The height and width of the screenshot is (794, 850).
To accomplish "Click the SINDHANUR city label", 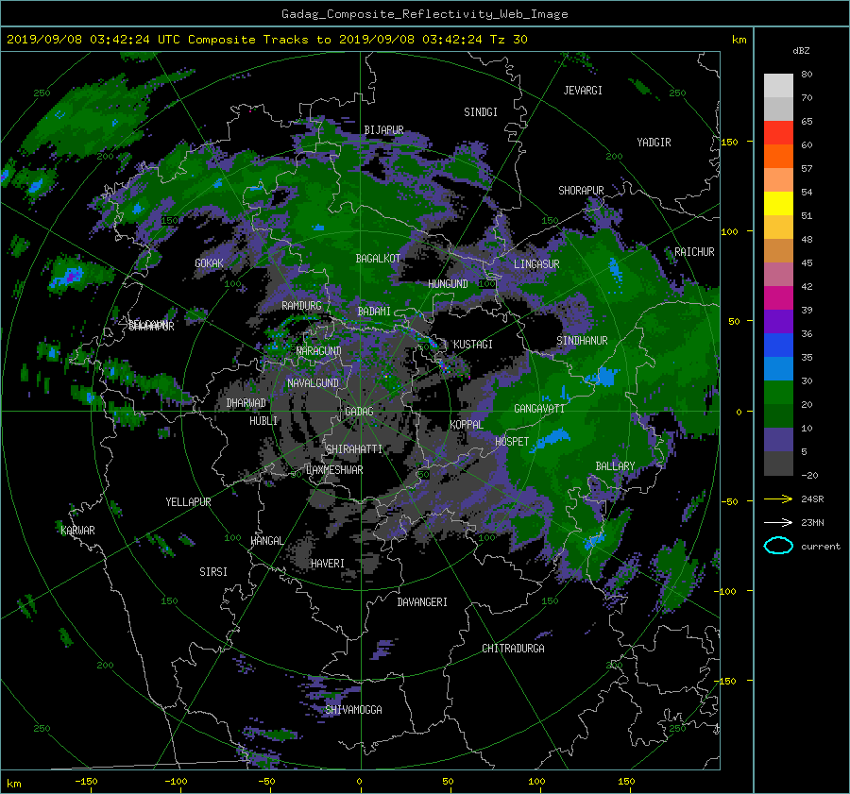I will click(582, 341).
